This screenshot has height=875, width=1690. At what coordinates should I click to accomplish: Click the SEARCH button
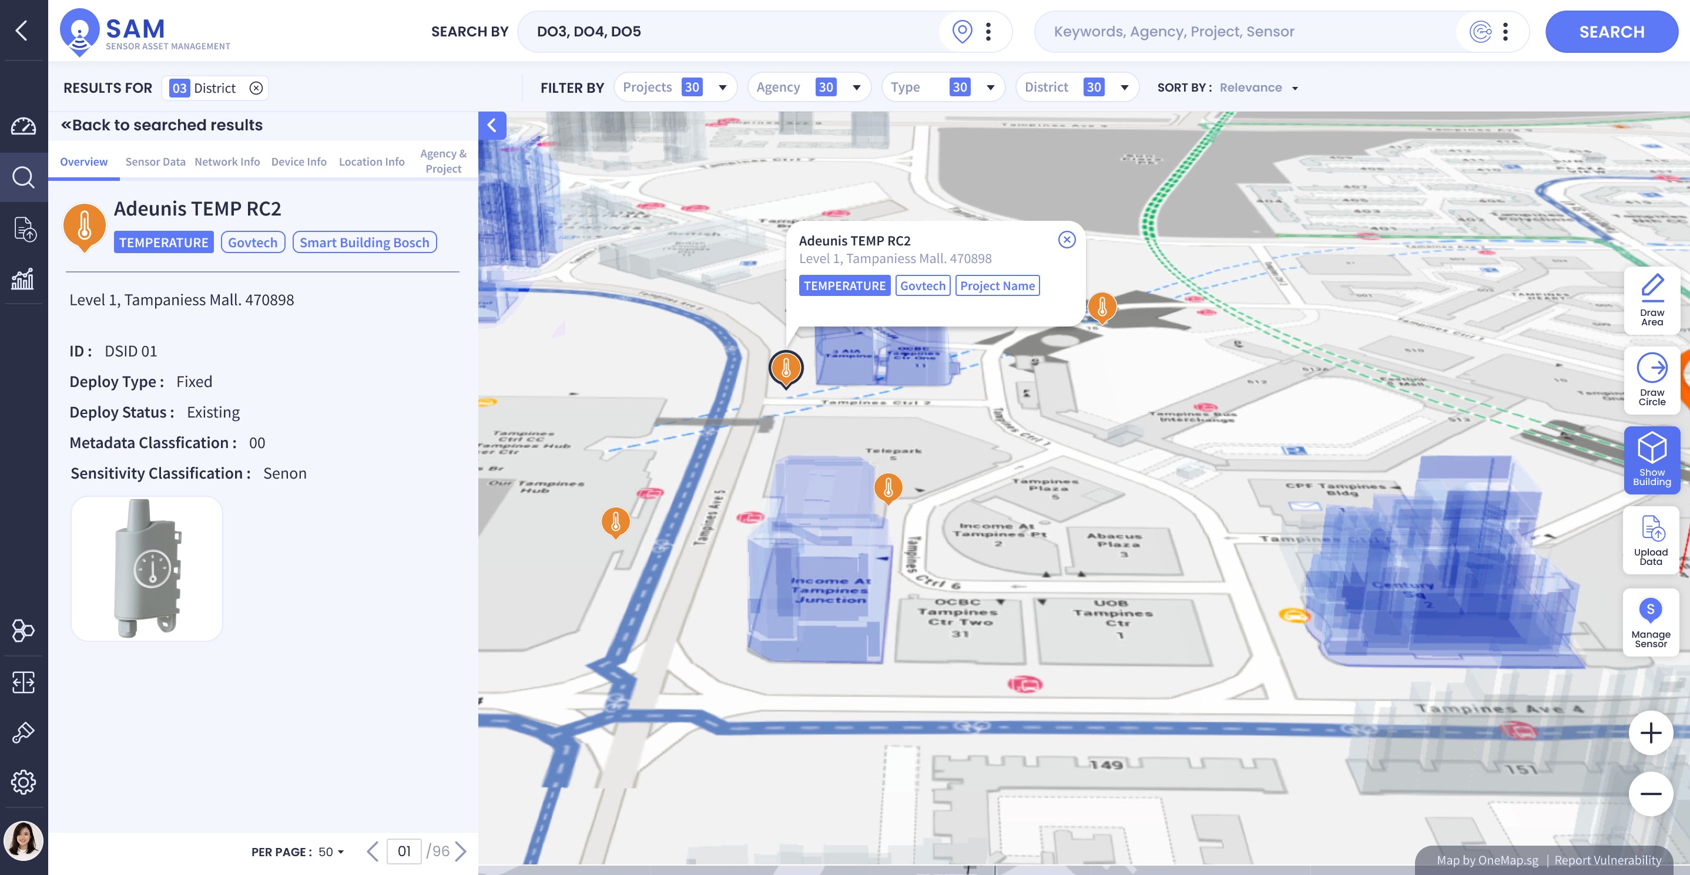pos(1611,32)
